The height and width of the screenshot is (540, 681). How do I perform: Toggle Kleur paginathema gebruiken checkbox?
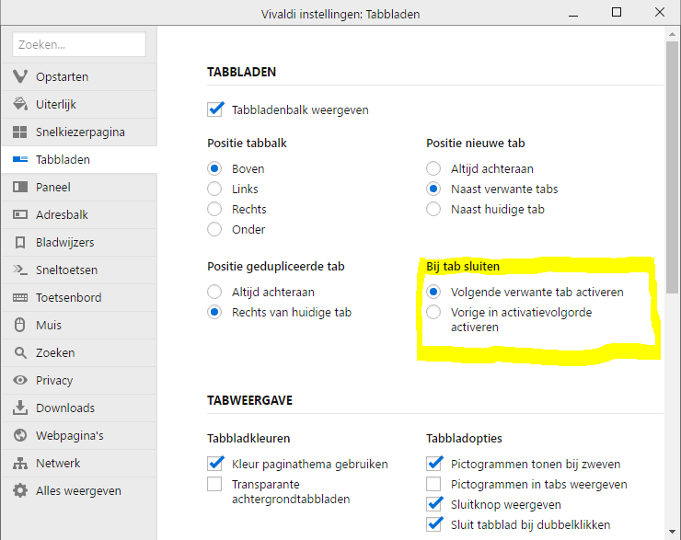pos(215,464)
